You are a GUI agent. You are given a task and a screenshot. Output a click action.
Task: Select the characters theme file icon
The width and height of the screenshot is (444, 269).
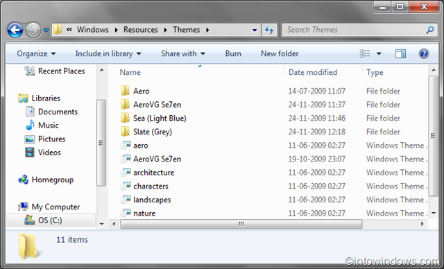126,186
